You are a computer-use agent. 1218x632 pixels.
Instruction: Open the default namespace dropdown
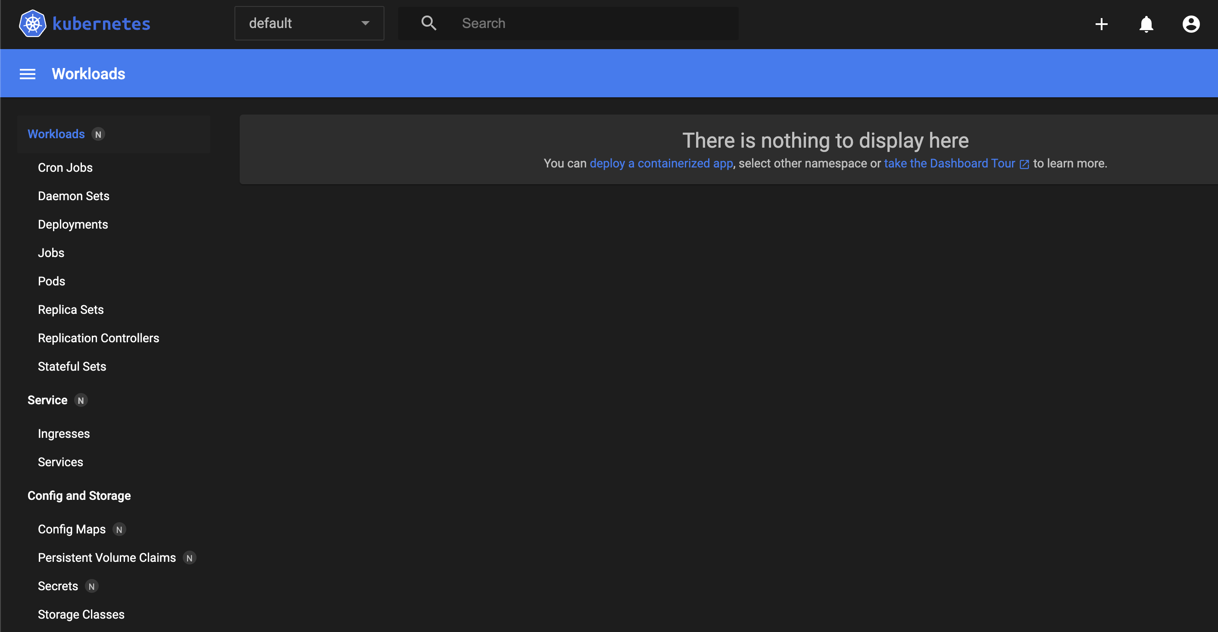[309, 23]
